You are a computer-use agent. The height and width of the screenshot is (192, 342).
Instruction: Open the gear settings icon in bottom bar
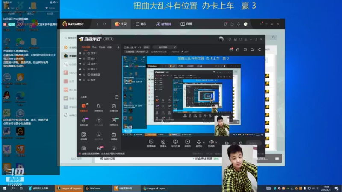[x=241, y=143]
